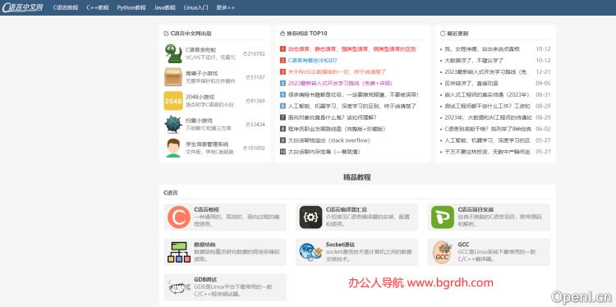Image resolution: width=616 pixels, height=307 pixels.
Task: Click the student avatar icon
Action: 172,148
